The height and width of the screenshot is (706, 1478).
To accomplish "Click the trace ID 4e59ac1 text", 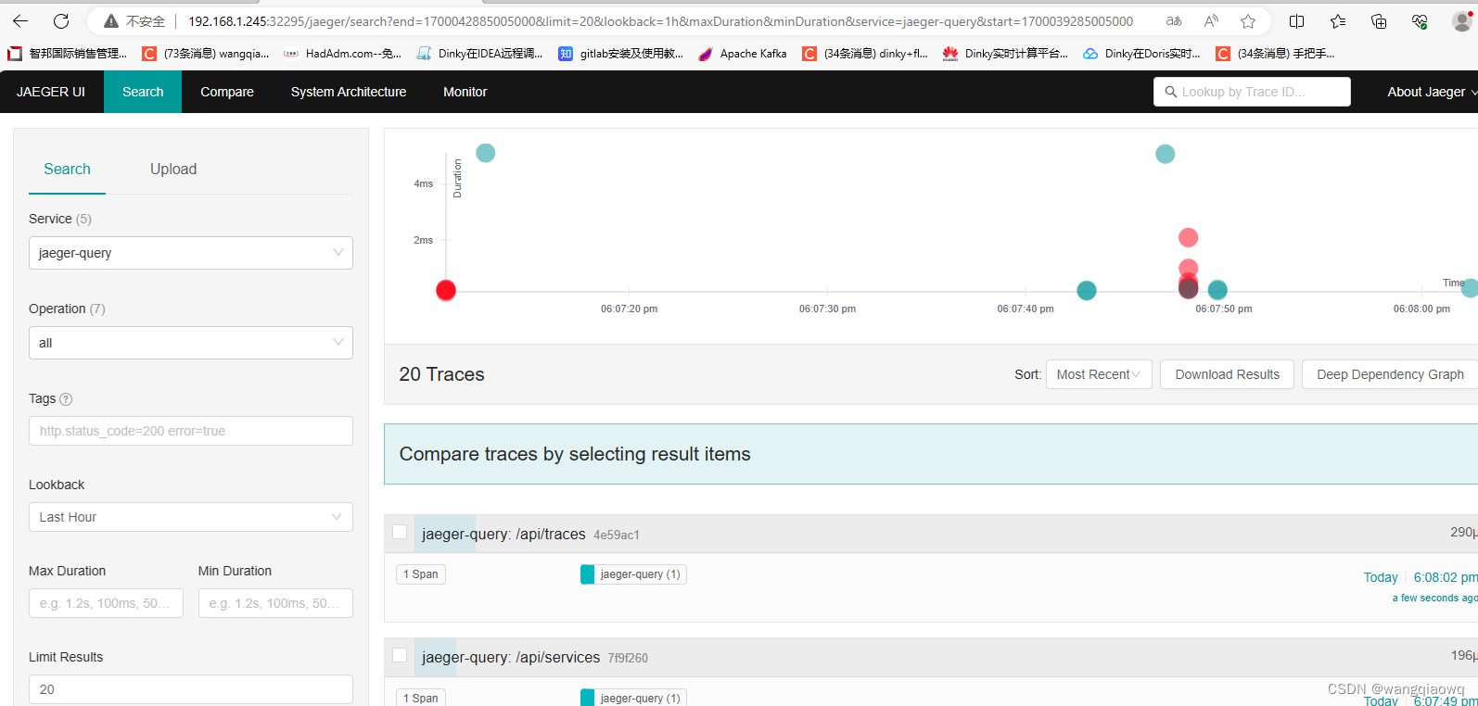I will (x=617, y=536).
